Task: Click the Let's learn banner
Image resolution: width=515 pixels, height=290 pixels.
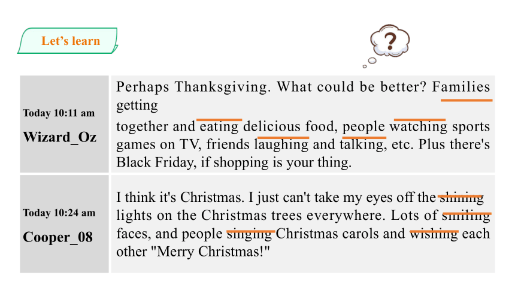Action: (x=68, y=41)
